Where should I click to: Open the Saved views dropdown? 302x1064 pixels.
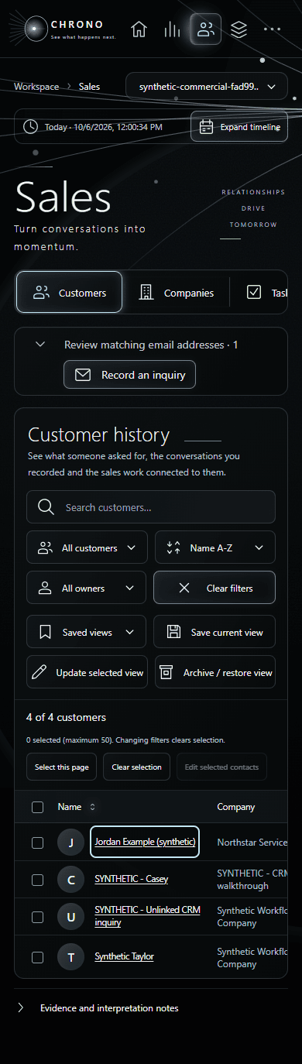pyautogui.click(x=86, y=632)
